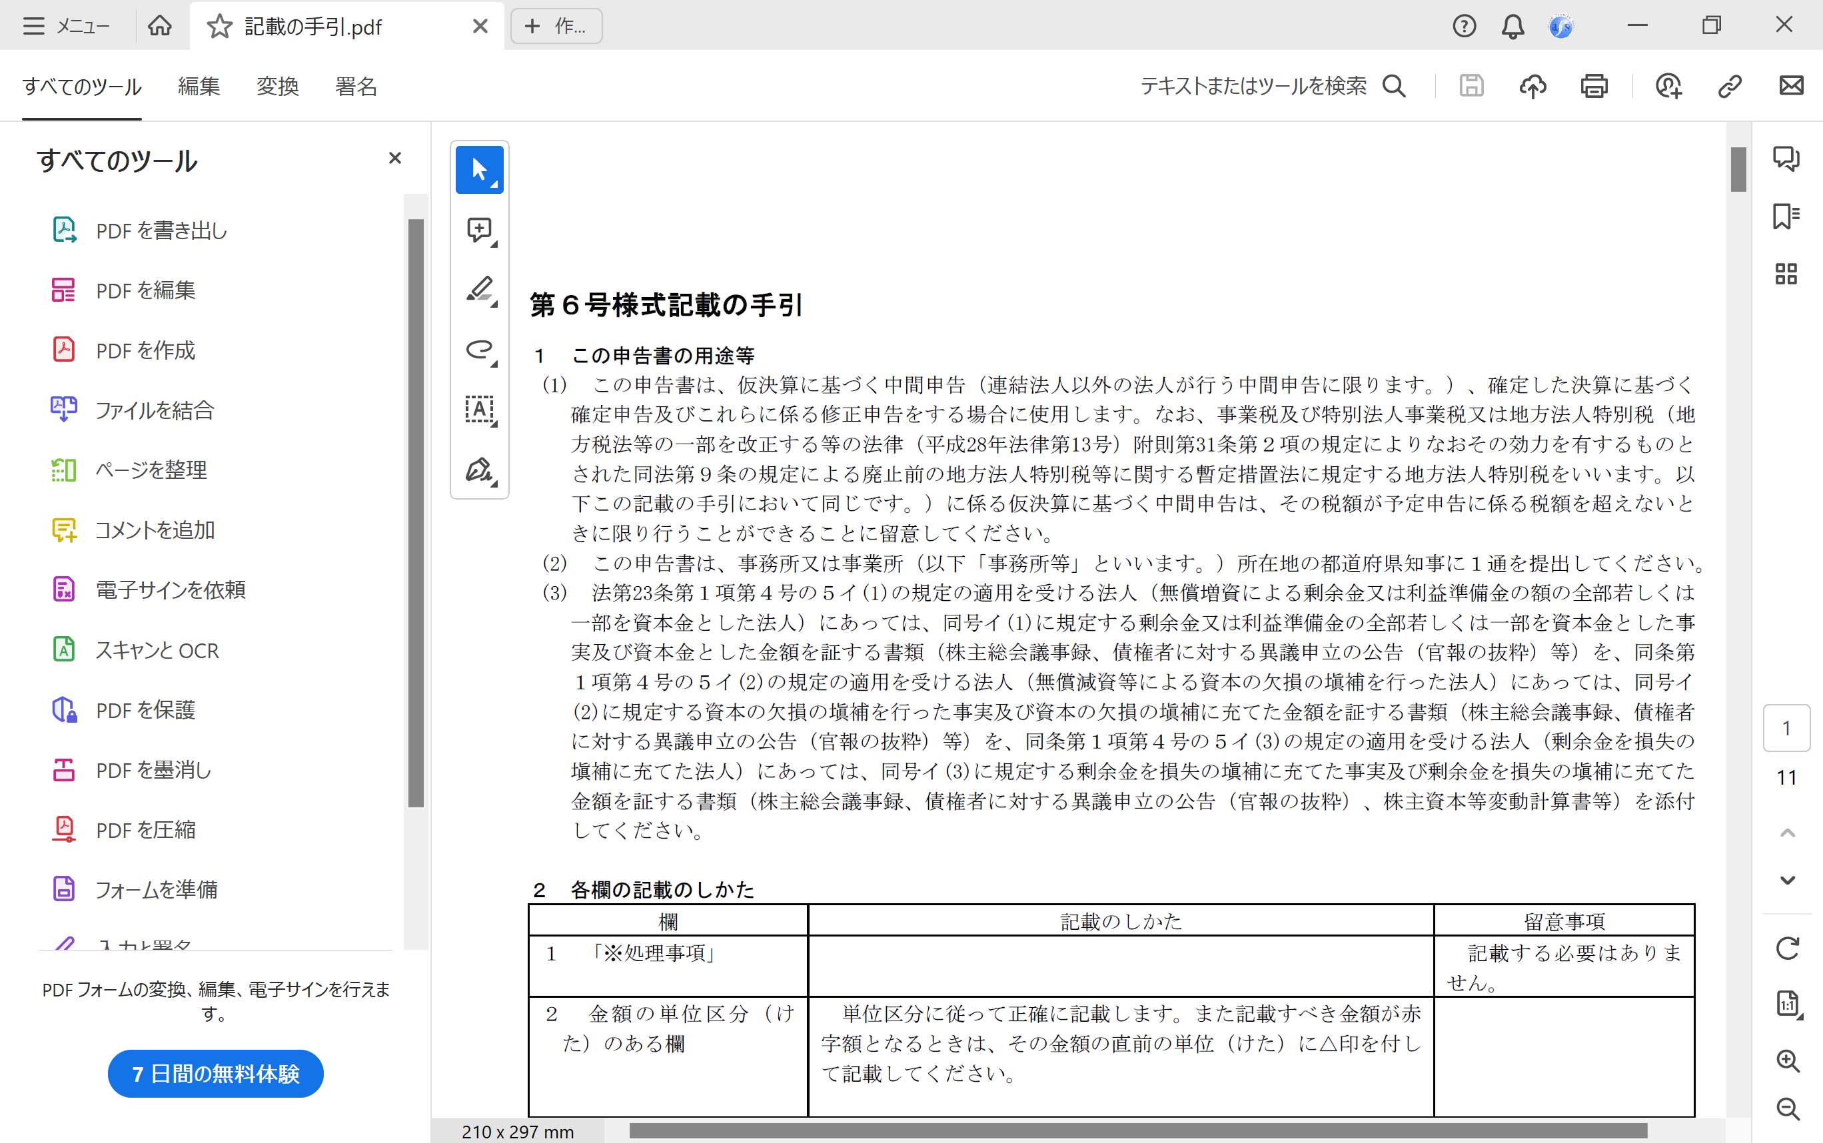Go to previous page chevron
Screen dimensions: 1823x1143
[1787, 833]
